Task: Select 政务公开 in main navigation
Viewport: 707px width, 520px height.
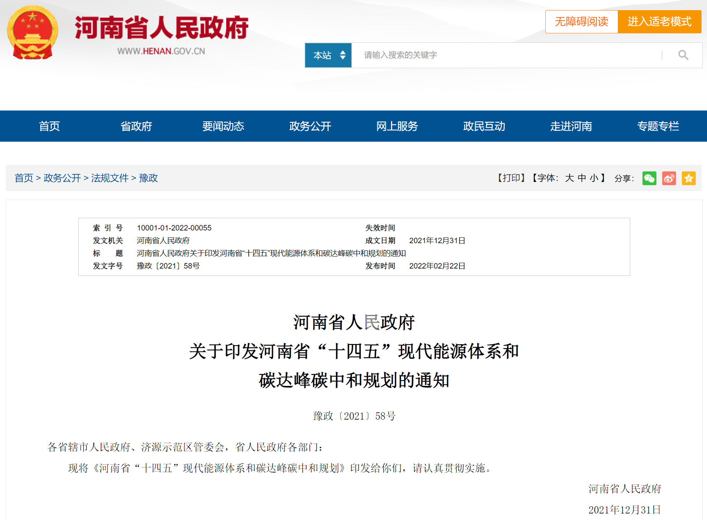Action: 310,126
